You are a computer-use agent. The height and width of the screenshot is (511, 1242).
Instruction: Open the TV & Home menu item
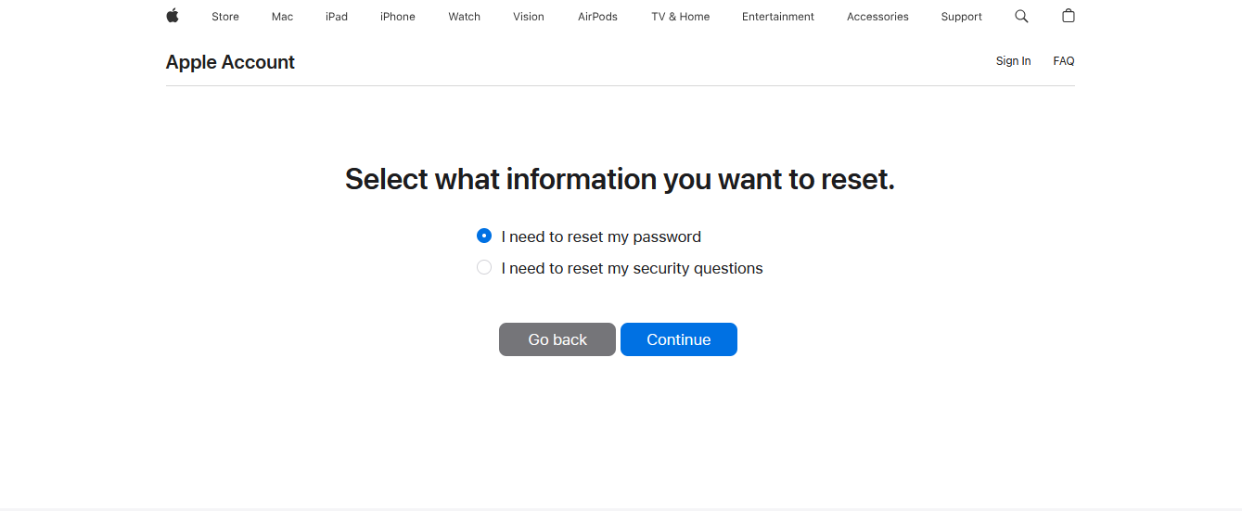(681, 17)
